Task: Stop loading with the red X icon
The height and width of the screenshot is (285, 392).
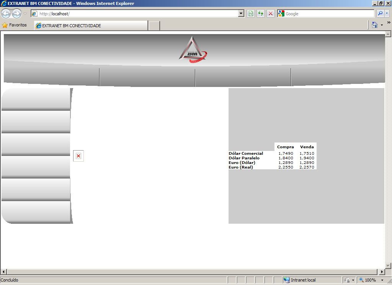Action: pos(271,14)
